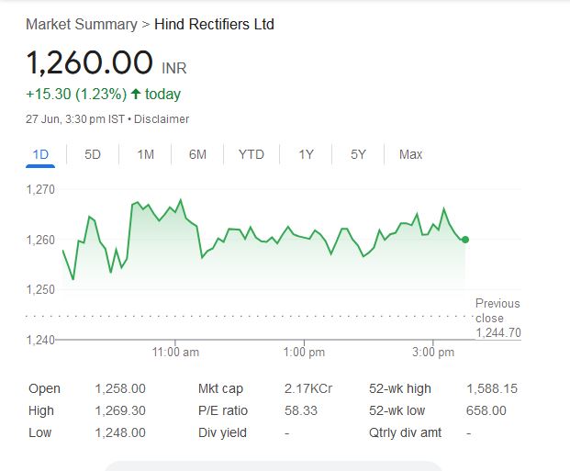The image size is (570, 471).
Task: Show the 1Y price chart
Action: (307, 154)
